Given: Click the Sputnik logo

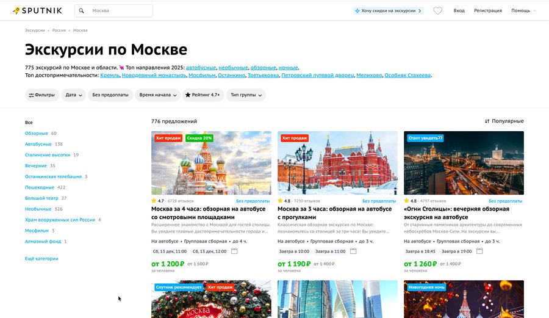Looking at the screenshot, I should click(37, 10).
